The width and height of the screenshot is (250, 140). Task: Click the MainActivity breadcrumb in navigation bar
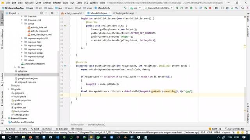pyautogui.click(x=102, y=8)
